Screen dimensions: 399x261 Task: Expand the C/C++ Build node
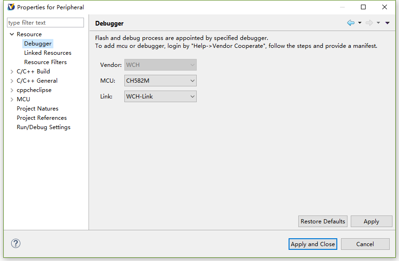click(x=12, y=72)
